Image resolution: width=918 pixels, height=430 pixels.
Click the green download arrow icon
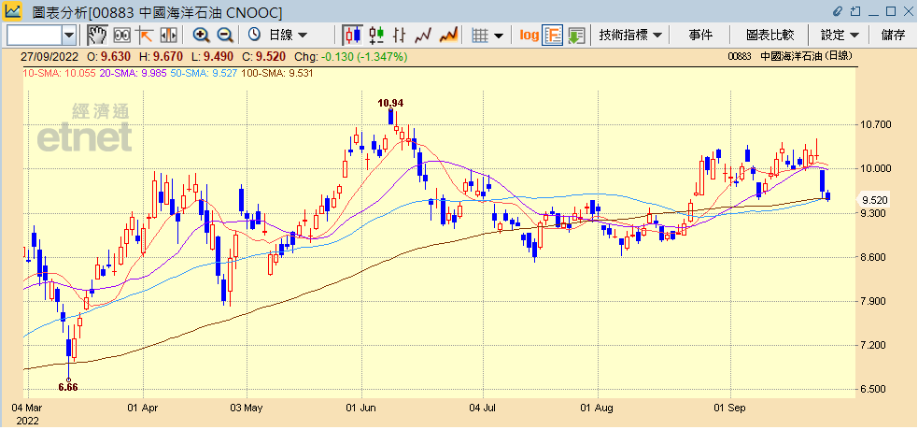(576, 35)
